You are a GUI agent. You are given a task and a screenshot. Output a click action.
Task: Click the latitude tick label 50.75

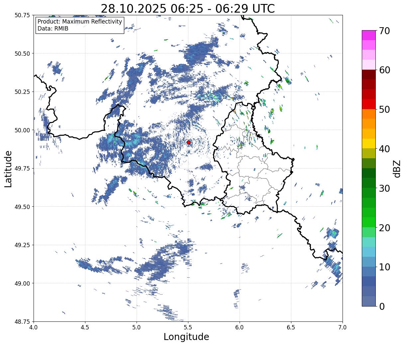pyautogui.click(x=22, y=15)
